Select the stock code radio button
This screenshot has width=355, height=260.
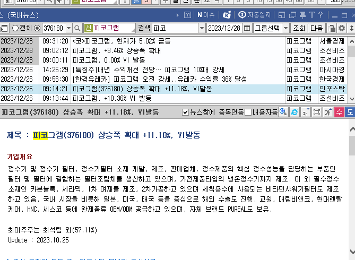[x=37, y=28]
